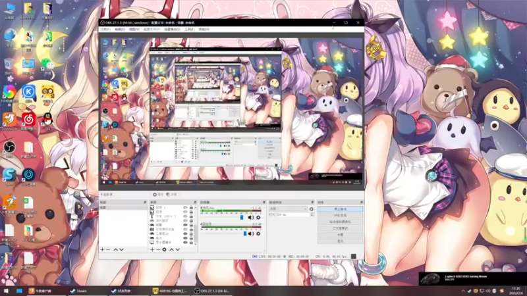Viewport: 527px width, 296px height.
Task: Toggle visibility eye of the 视频捕获设备 source
Action: (185, 229)
